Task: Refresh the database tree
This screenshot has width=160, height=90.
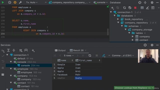Action: pyautogui.click(x=124, y=8)
